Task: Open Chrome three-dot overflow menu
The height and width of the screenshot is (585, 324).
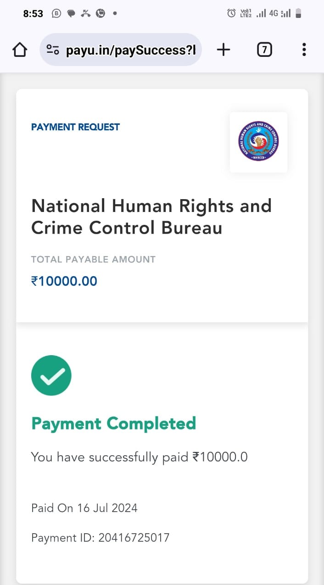Action: (x=304, y=50)
